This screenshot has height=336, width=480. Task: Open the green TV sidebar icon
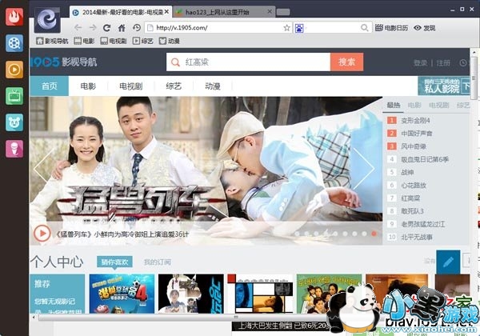coord(14,96)
